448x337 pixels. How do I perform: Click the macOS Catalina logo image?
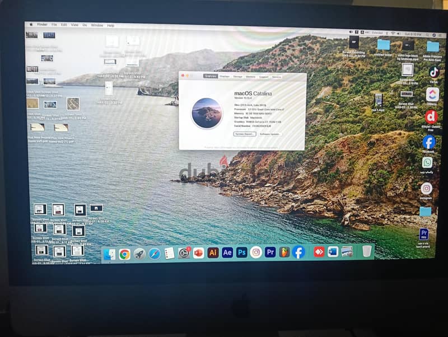207,113
